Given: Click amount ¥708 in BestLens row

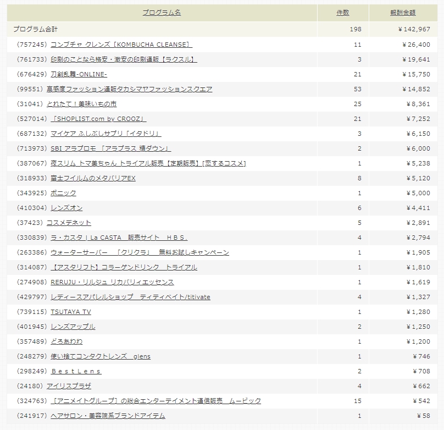Looking at the screenshot, I should 421,371.
